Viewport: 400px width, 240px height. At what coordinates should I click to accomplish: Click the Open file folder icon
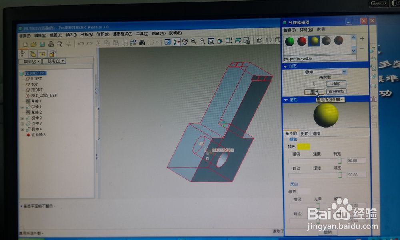tap(34, 44)
